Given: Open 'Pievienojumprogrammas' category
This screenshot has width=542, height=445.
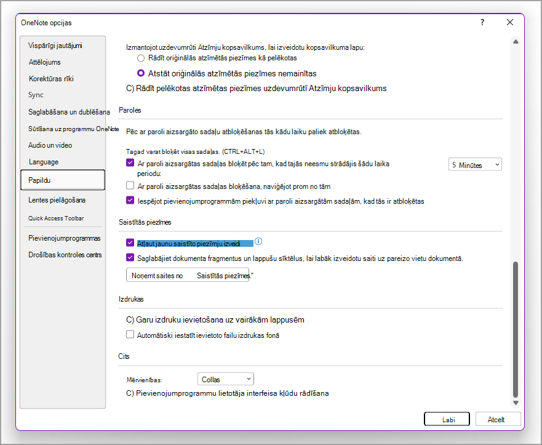Looking at the screenshot, I should point(65,238).
